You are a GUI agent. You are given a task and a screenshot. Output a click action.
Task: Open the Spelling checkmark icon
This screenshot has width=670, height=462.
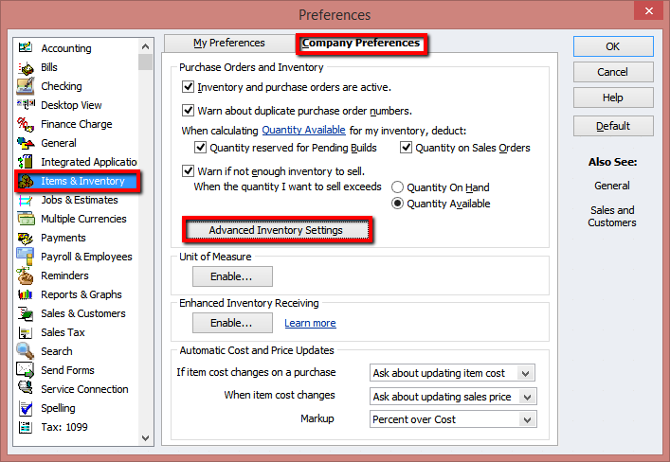(26, 408)
